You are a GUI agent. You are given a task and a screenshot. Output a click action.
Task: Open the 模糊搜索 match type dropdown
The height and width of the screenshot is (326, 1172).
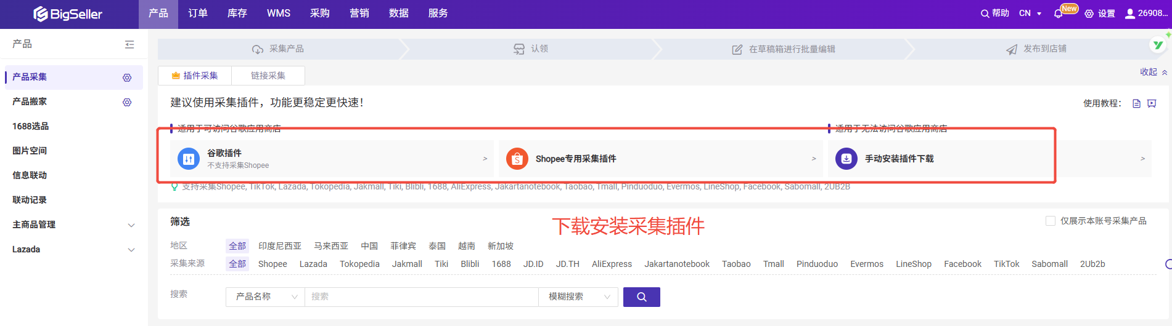pyautogui.click(x=578, y=297)
